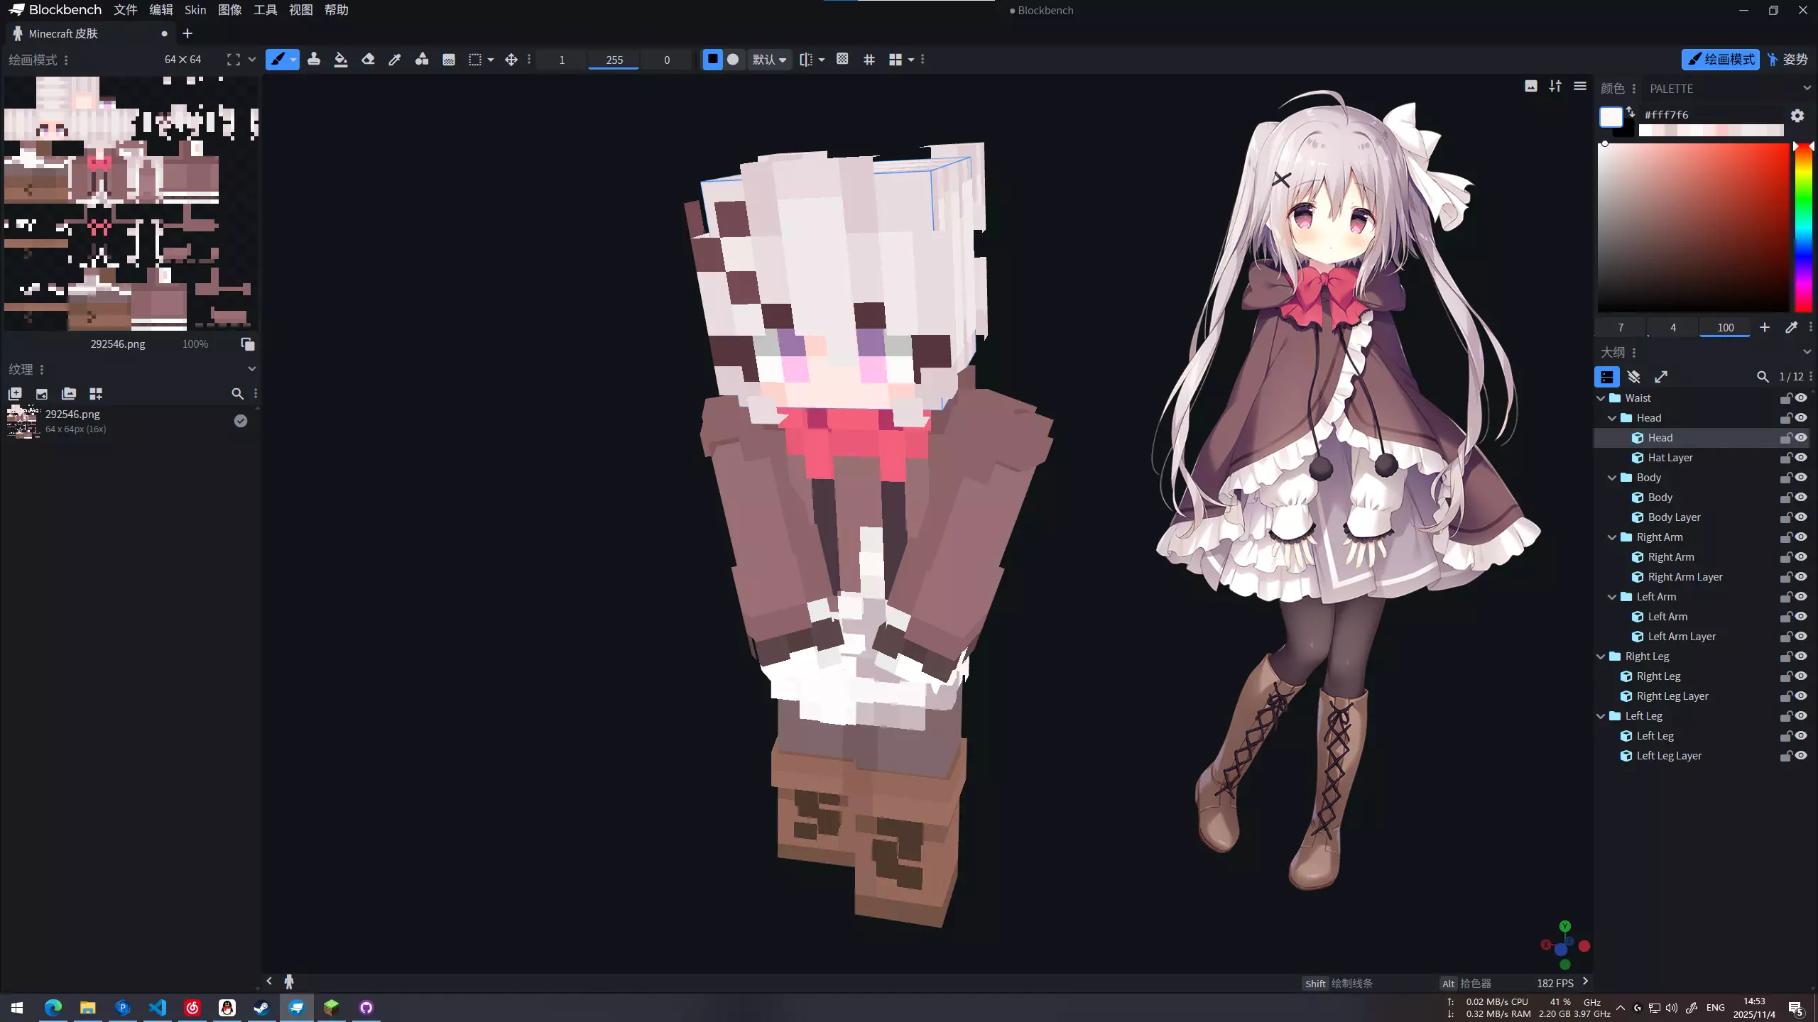Open the 帮助 menu
Viewport: 1818px width, 1022px height.
coord(337,10)
